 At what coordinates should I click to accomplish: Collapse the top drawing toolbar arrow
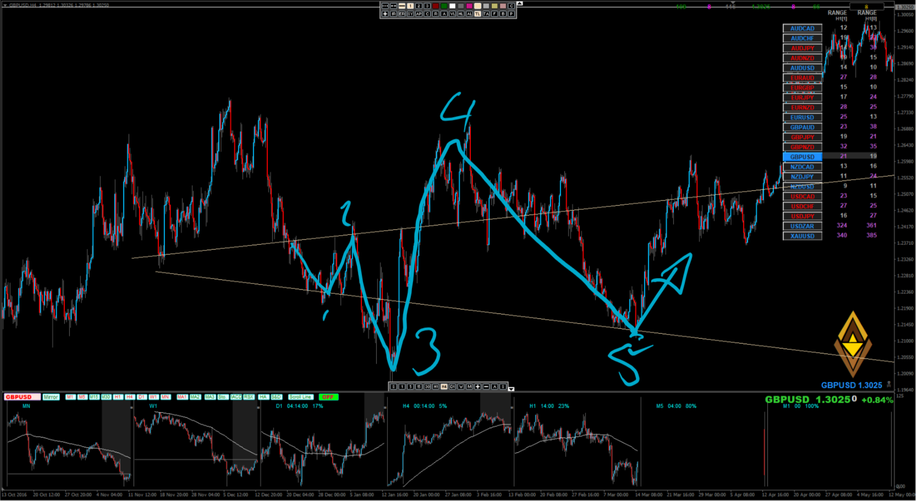click(x=519, y=4)
